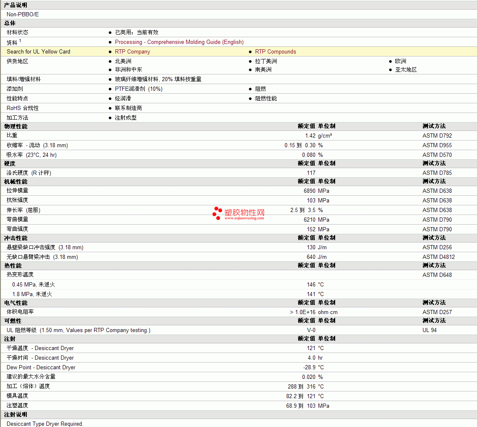Open the RTP Company yellow card link
477x427 pixels.
(x=132, y=52)
